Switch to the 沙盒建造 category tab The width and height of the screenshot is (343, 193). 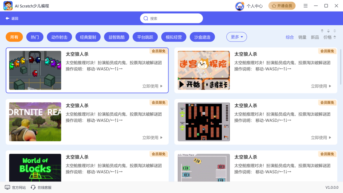(202, 37)
